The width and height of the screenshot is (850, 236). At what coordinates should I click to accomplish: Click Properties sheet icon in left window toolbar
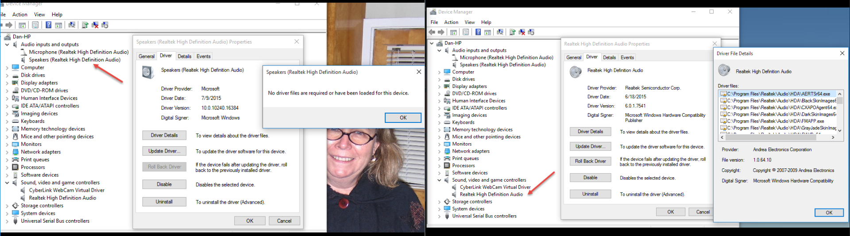(x=35, y=25)
